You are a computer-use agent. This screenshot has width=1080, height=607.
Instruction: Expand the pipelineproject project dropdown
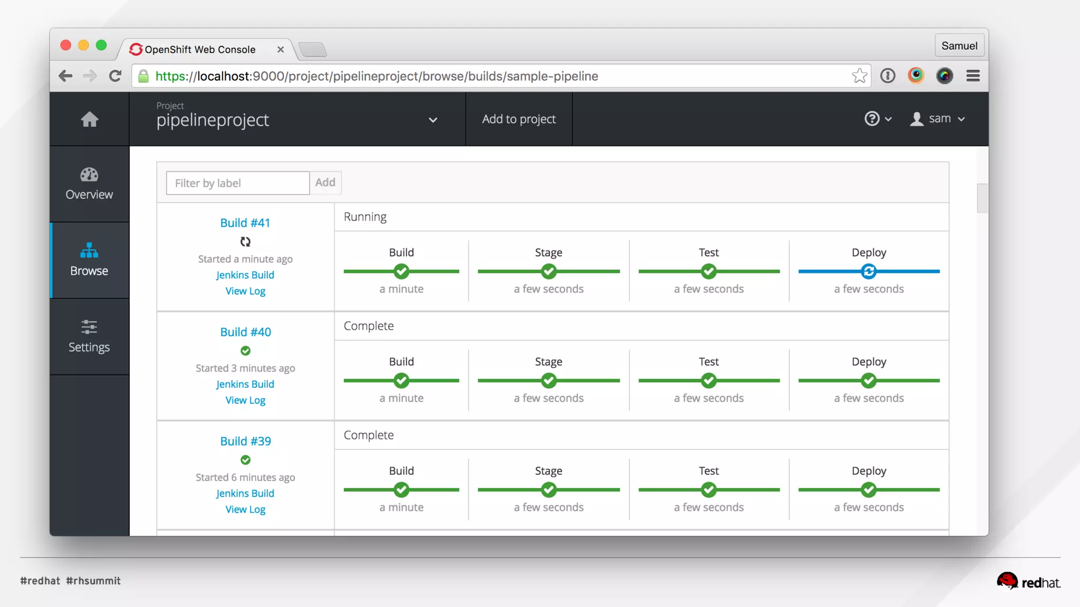432,120
